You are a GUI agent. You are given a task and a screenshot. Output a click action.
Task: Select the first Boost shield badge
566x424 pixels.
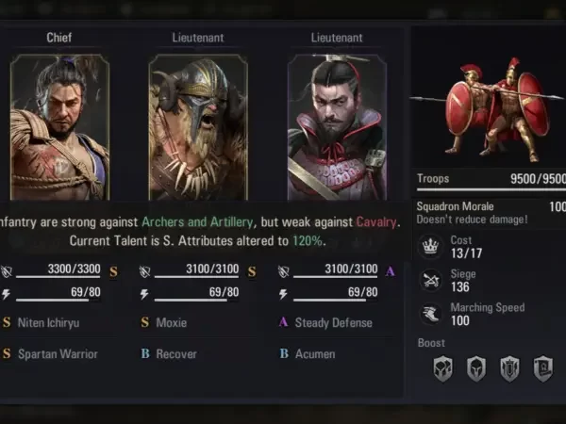(x=443, y=368)
